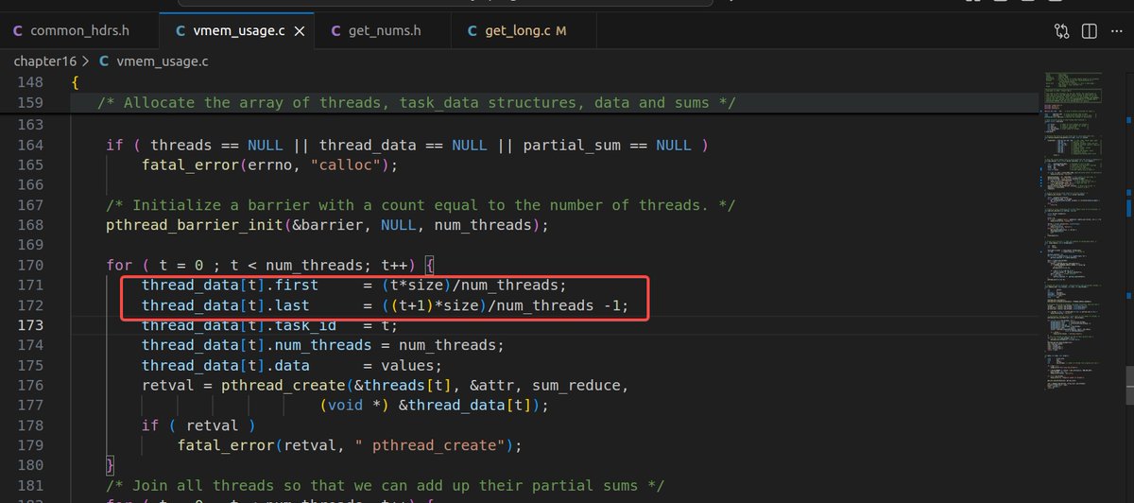Click the 'Initialize a barrier' comment line
The height and width of the screenshot is (503, 1134).
[421, 205]
